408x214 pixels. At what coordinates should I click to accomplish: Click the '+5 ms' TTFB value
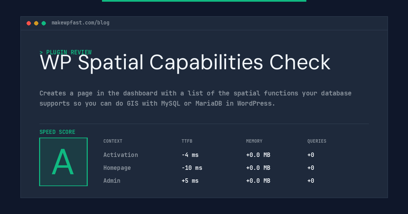coord(190,181)
